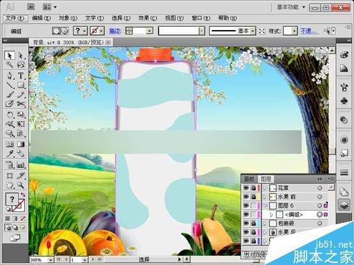Viewport: 354px width, 265px height.
Task: Select the Magic Wand tool
Action: 10,65
